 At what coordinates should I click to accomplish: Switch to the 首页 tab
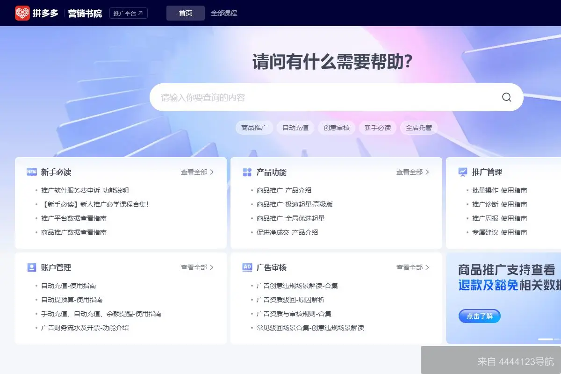[x=185, y=13]
